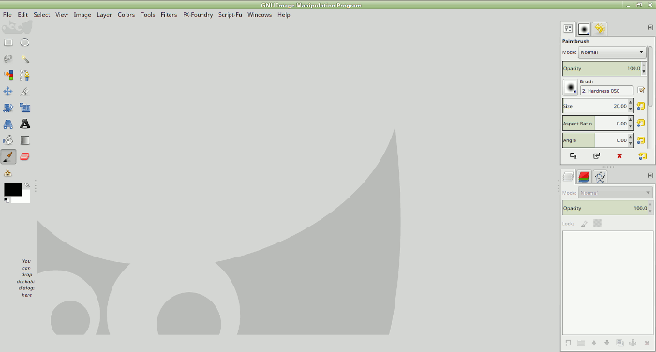The image size is (656, 352).
Task: Pick the Eraser tool
Action: [24, 156]
